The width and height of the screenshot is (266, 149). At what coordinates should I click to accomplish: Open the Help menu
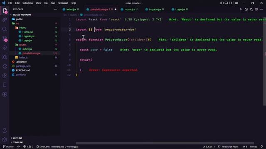tap(73, 3)
